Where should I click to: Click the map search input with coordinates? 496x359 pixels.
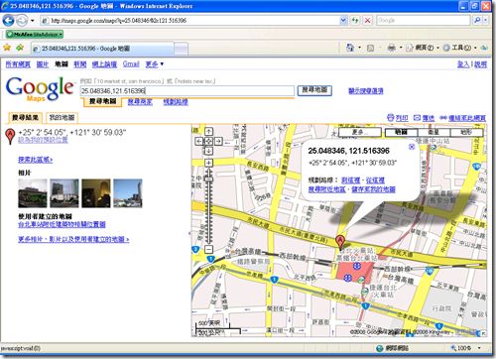tap(187, 91)
